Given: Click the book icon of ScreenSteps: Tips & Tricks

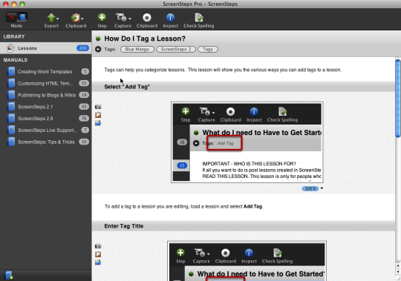Looking at the screenshot, I should click(x=11, y=142).
